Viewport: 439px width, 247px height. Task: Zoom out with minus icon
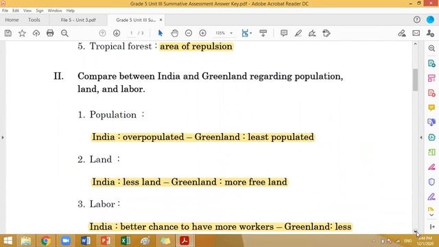coord(189,34)
